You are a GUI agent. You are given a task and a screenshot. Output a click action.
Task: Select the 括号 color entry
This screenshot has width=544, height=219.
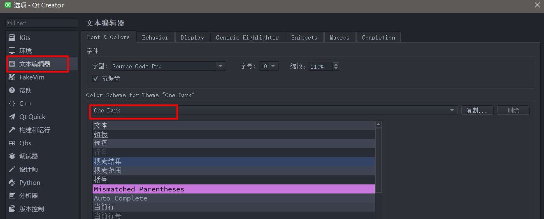(x=234, y=180)
